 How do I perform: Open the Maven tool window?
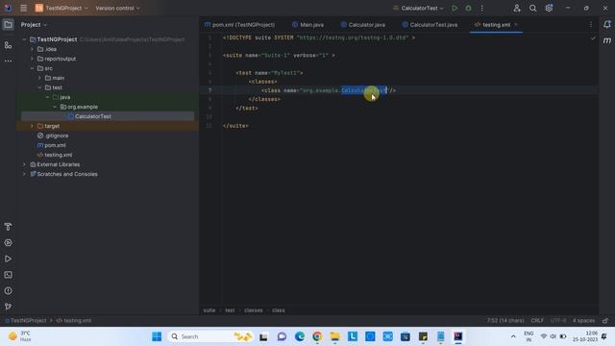point(607,40)
